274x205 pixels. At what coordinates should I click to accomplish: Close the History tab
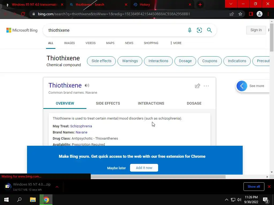tap(190, 5)
